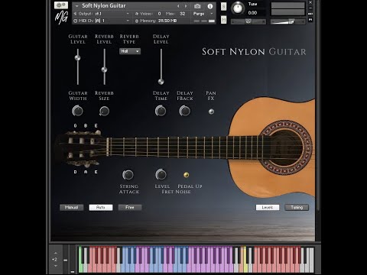Close the instrument with X button

310,2
